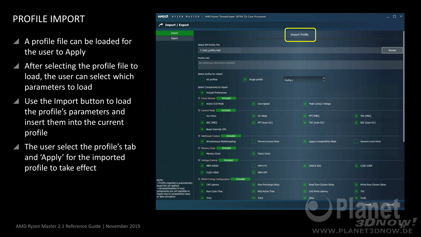Screen dimensions: 421x237
Task: Uncheck the Core Speed checkbox
Action: pyautogui.click(x=254, y=104)
